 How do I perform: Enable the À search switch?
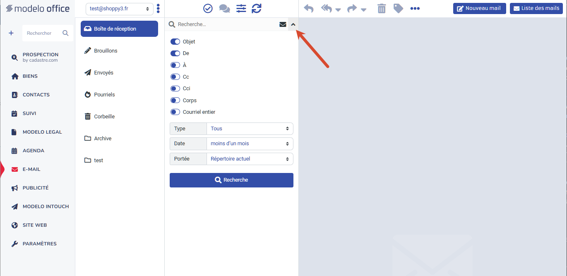pos(175,65)
